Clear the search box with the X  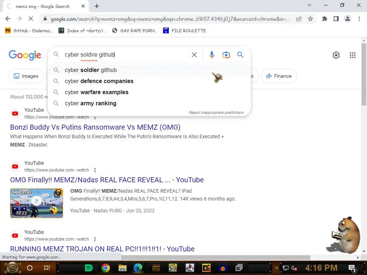coord(194,55)
